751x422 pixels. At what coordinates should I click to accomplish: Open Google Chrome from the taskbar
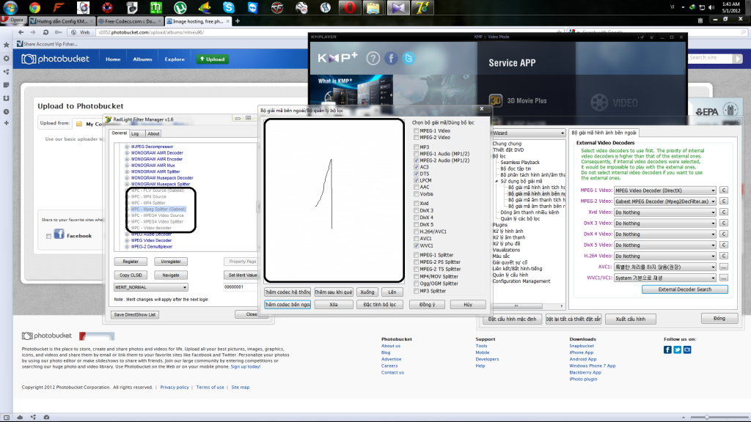pyautogui.click(x=34, y=7)
